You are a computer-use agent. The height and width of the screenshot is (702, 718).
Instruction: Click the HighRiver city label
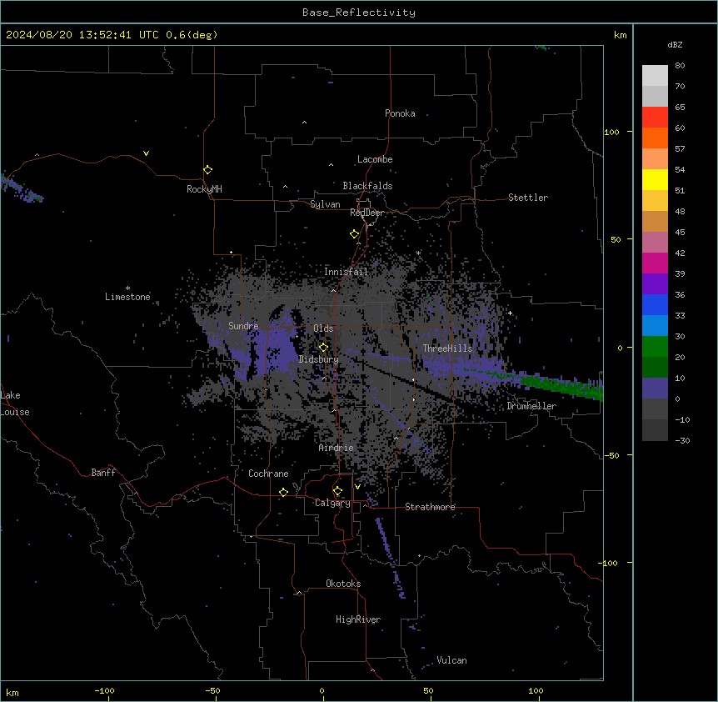358,619
